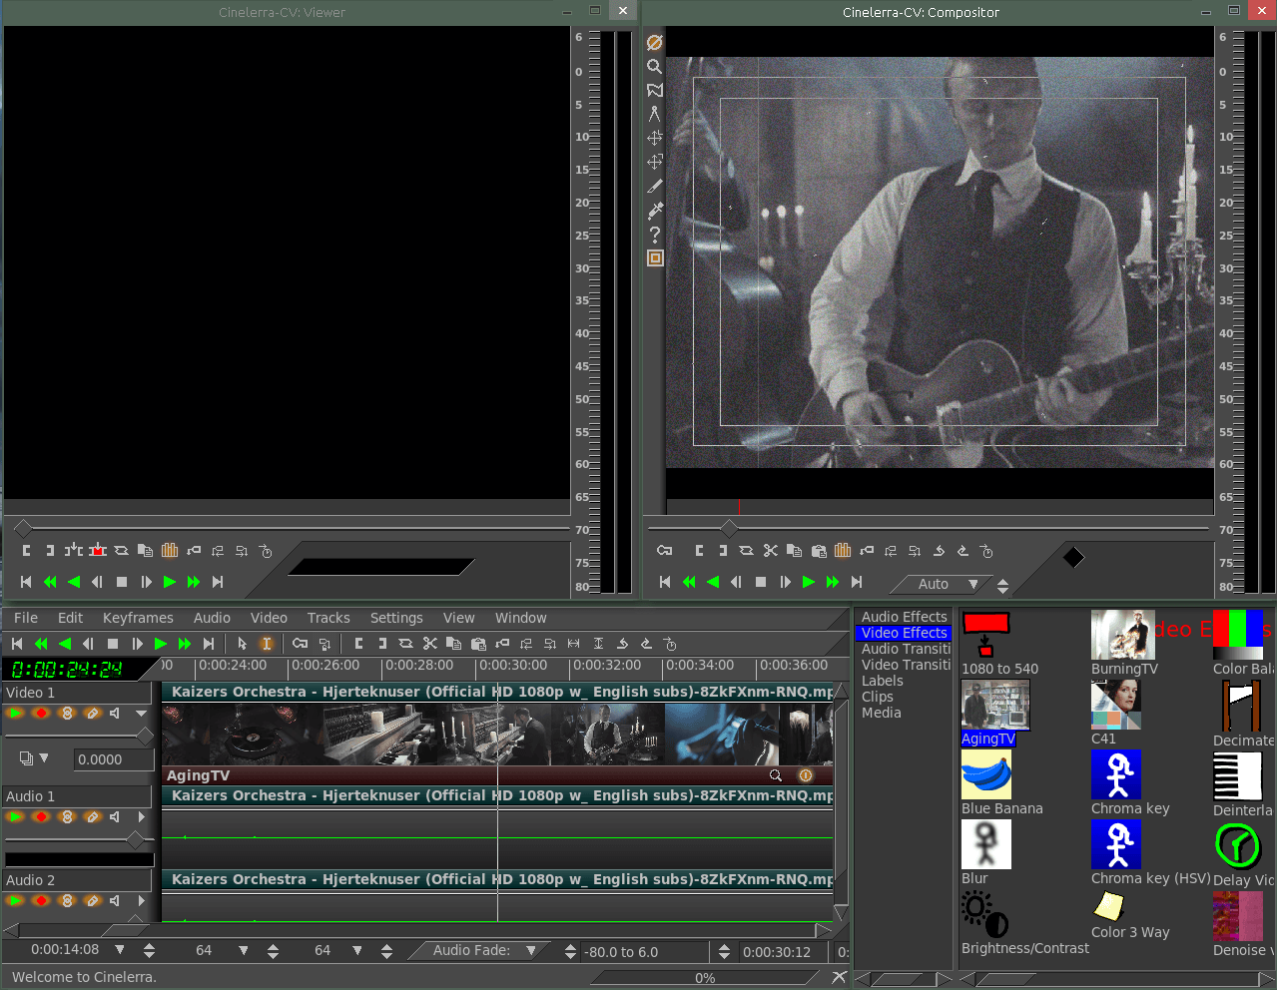Select Clips folder in resources
The width and height of the screenshot is (1277, 990).
tap(878, 697)
